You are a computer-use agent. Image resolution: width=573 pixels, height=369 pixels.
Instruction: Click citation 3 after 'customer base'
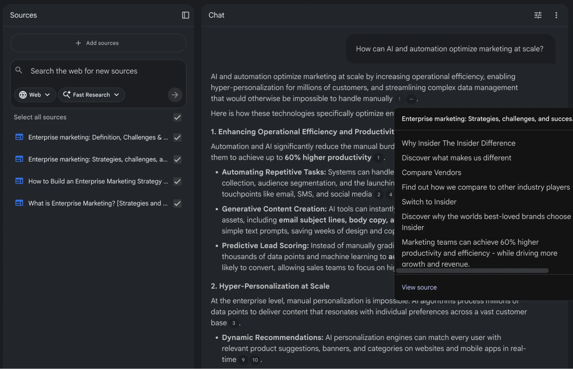point(234,323)
